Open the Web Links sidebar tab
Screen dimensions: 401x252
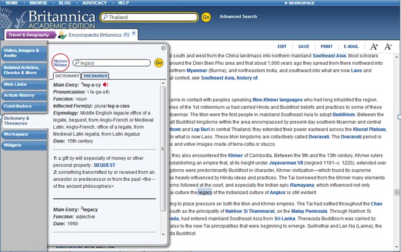point(24,85)
